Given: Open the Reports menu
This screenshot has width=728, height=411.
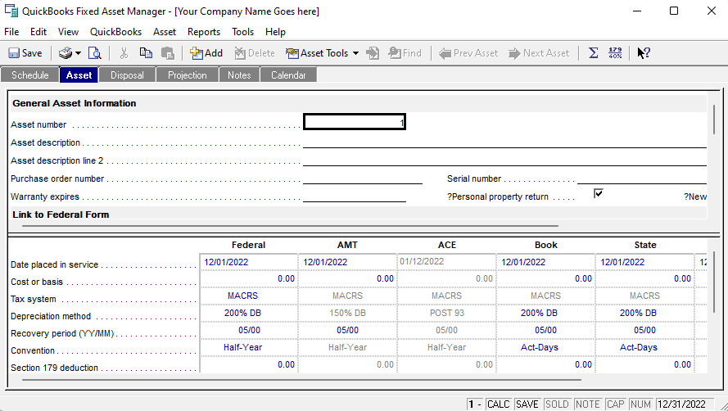Looking at the screenshot, I should coord(204,32).
